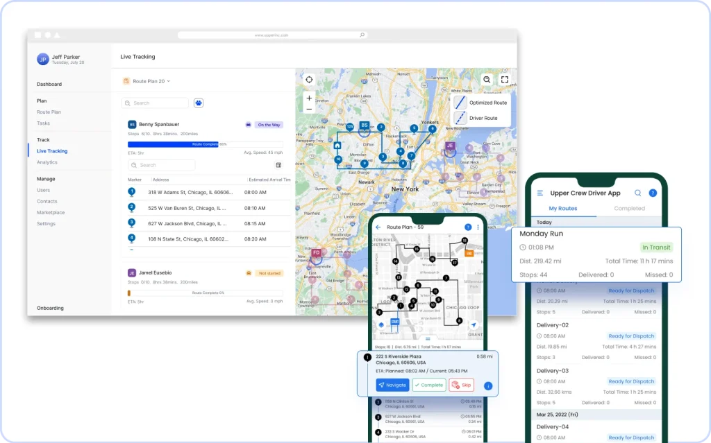The width and height of the screenshot is (711, 443).
Task: Click the FD driver marker on the map
Action: tap(316, 253)
